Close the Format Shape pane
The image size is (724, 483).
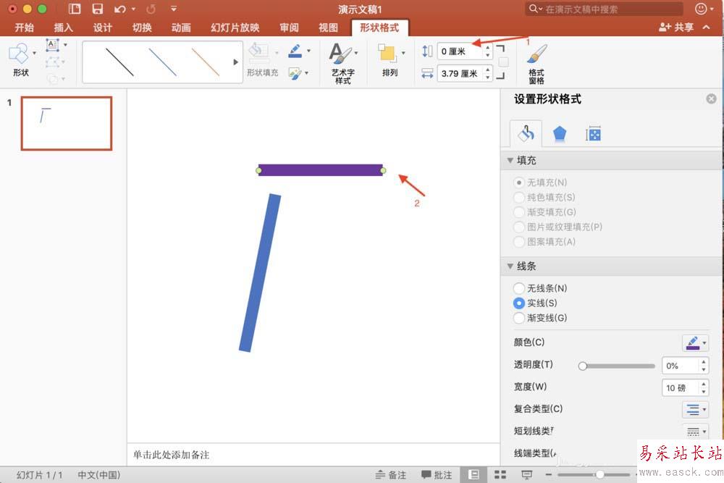click(x=712, y=98)
